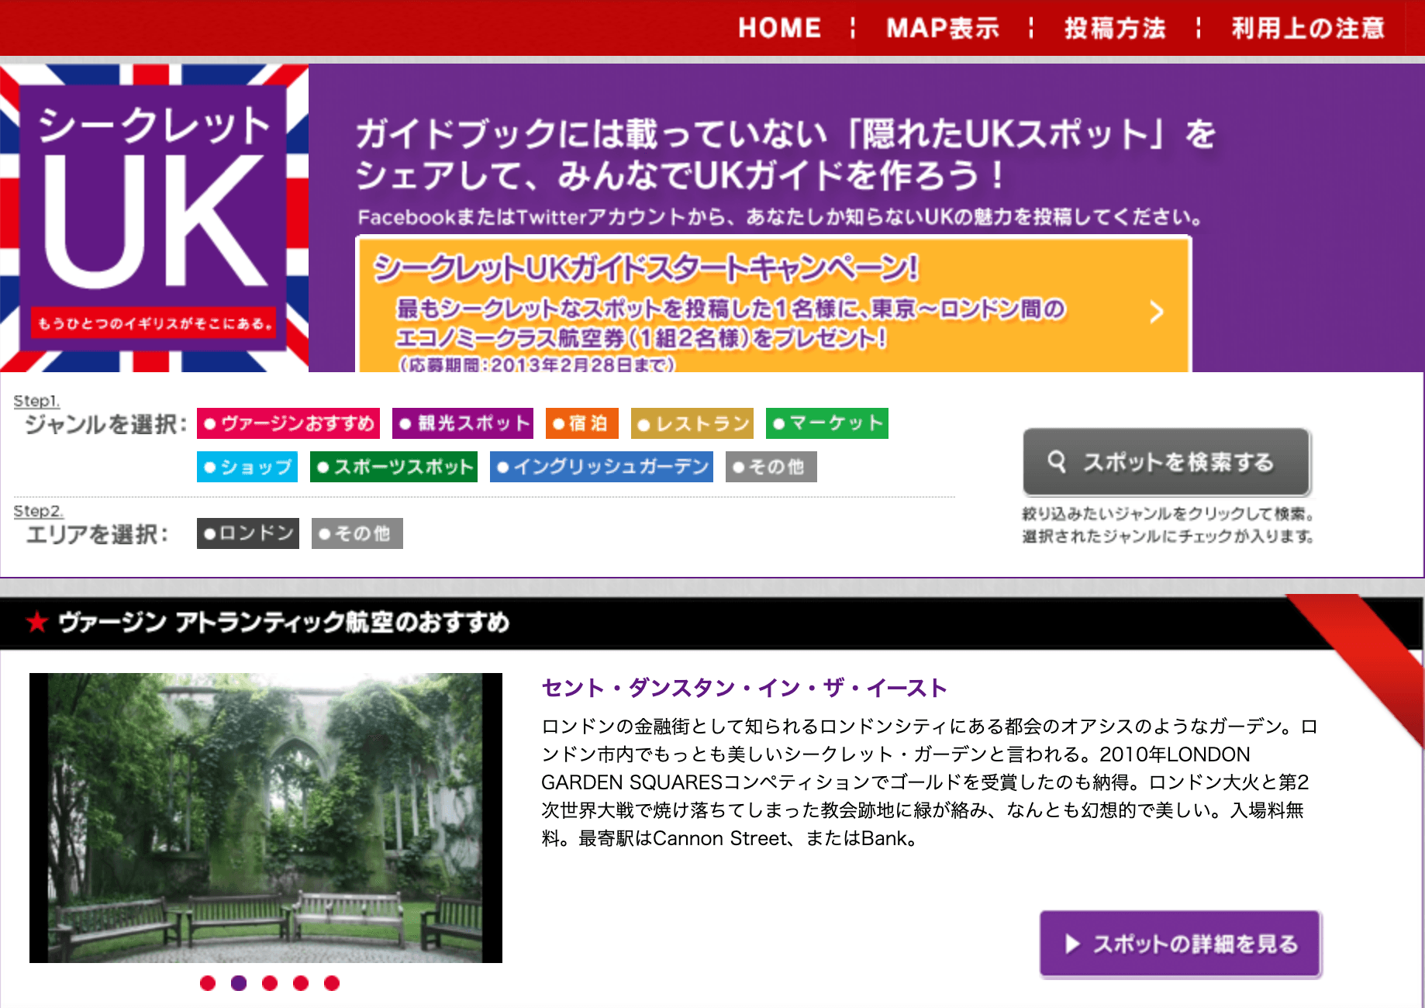Image resolution: width=1425 pixels, height=1008 pixels.
Task: Open MAP表示 in top navigation
Action: click(x=942, y=29)
